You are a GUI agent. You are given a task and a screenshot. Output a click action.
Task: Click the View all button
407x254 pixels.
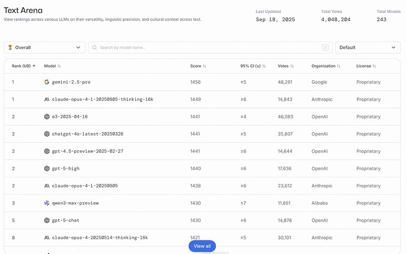pos(202,246)
